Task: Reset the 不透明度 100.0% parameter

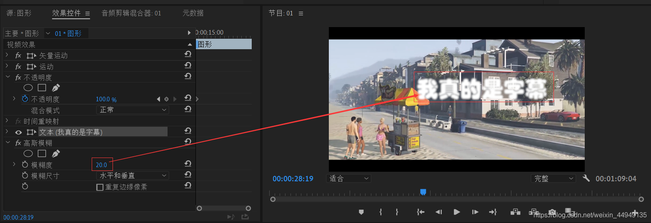Action: 188,98
